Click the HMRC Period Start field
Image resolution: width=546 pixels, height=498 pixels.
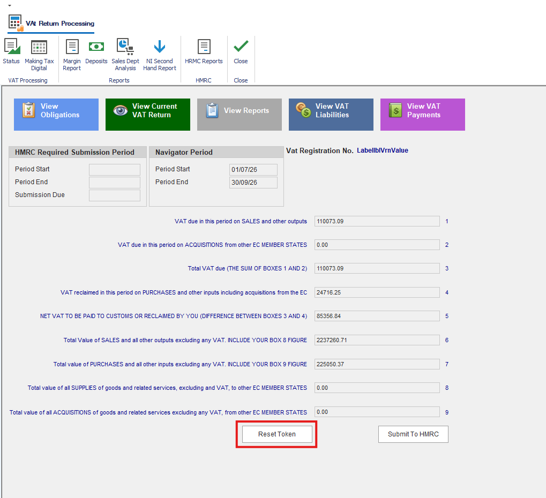[x=115, y=169]
